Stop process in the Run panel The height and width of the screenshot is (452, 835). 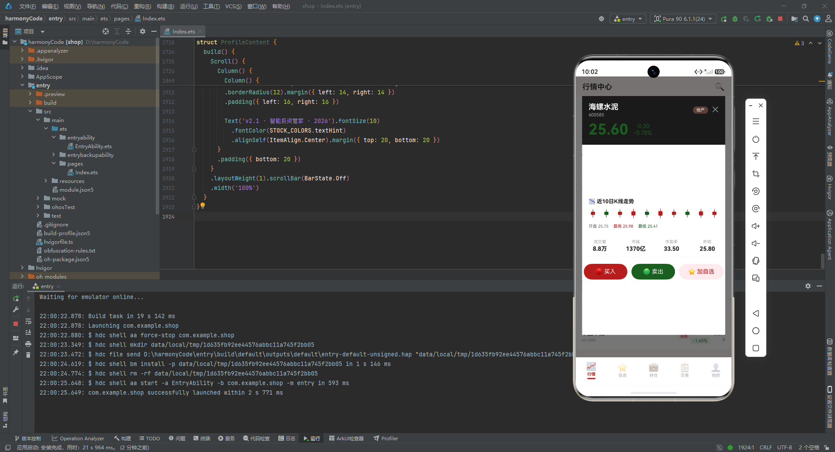point(16,324)
